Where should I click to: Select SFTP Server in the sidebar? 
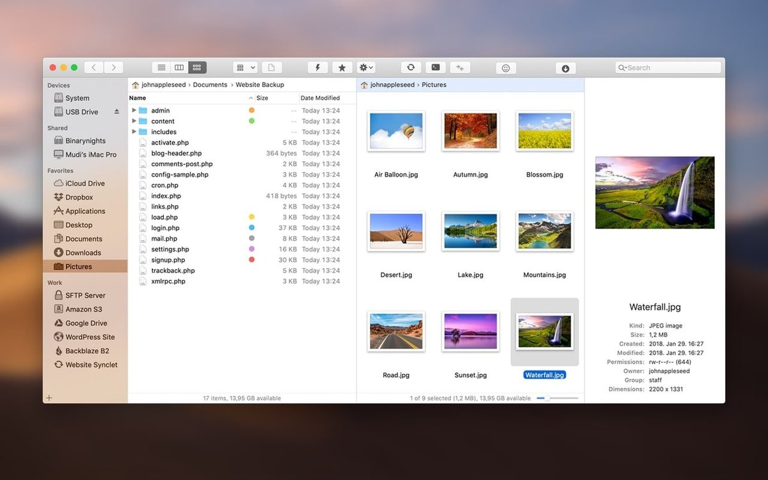click(x=85, y=295)
